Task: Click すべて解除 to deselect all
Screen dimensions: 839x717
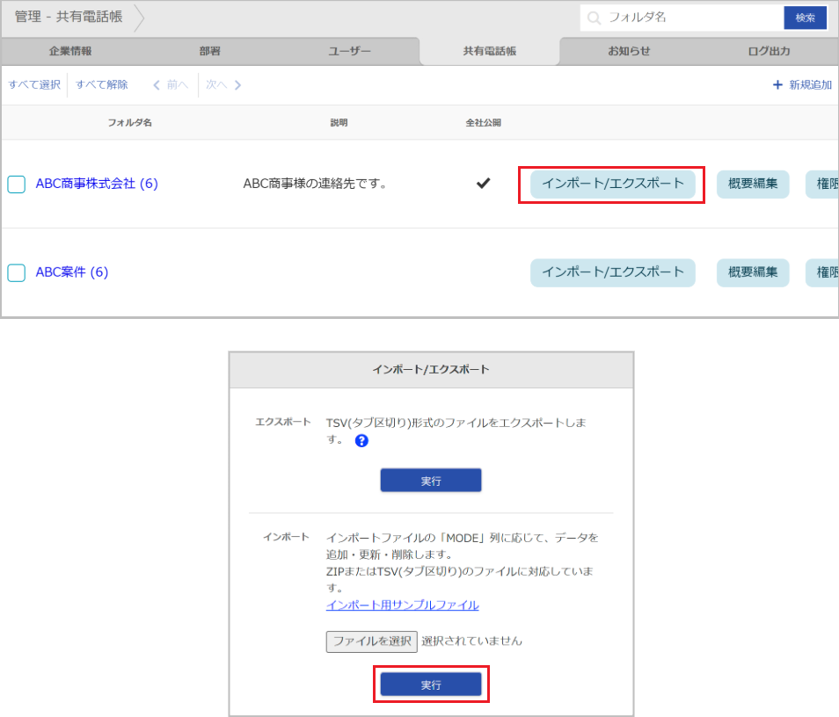Action: pos(101,84)
